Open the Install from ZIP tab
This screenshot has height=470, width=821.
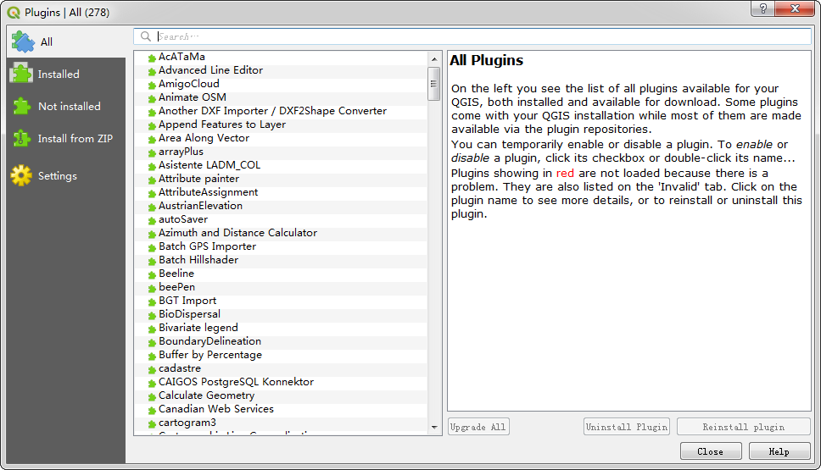(x=66, y=139)
